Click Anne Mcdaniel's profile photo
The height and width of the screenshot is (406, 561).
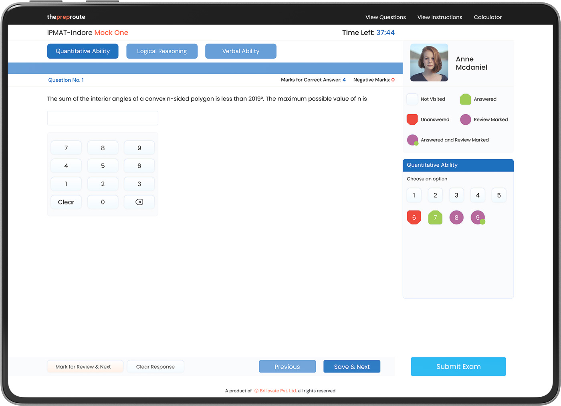(x=429, y=63)
